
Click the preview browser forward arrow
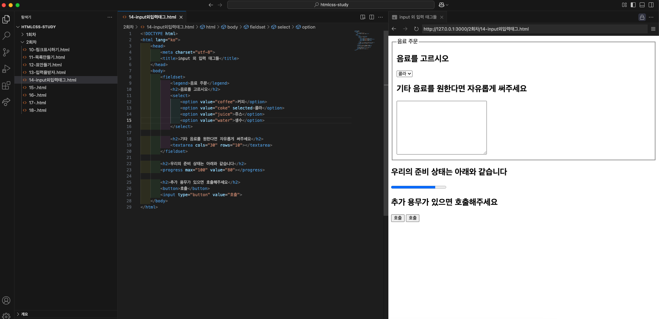click(x=405, y=29)
